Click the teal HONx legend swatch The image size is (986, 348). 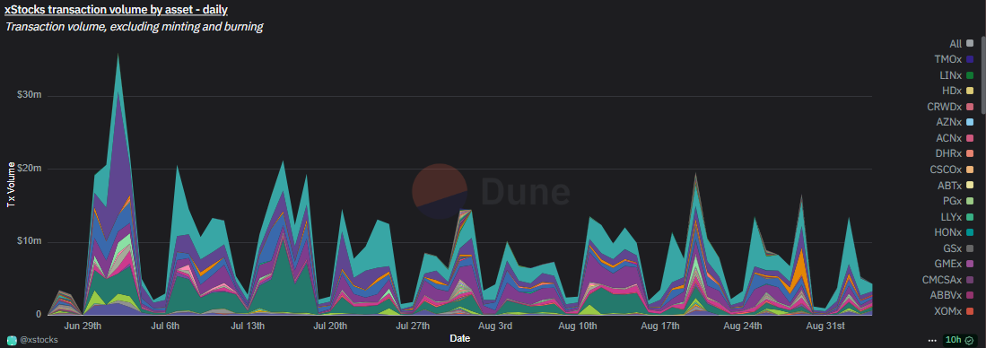click(970, 232)
